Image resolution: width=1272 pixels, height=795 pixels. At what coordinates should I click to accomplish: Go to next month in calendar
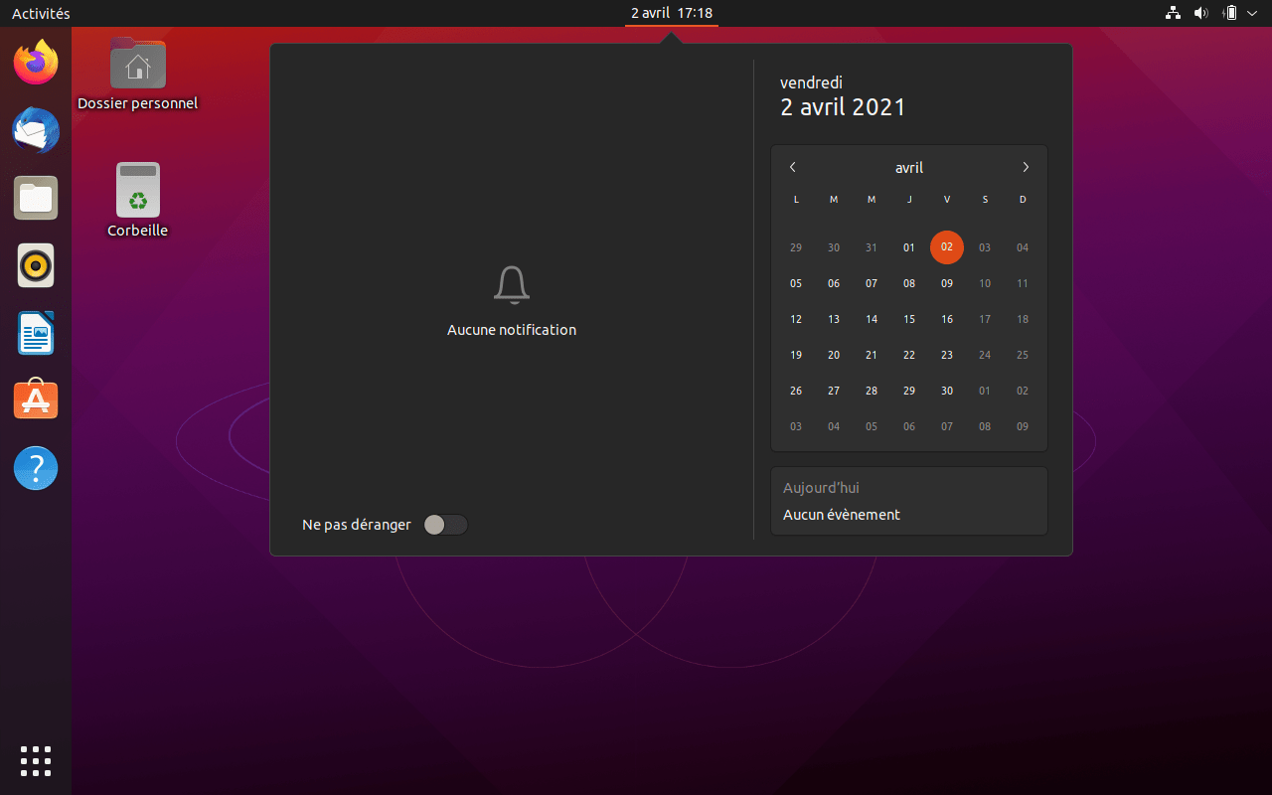[1026, 168]
